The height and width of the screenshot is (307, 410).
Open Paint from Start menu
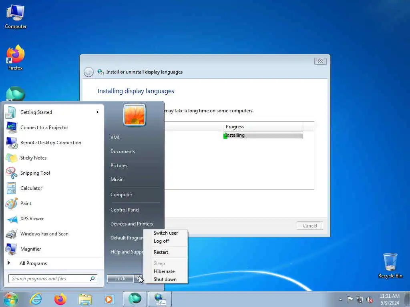coord(54,203)
